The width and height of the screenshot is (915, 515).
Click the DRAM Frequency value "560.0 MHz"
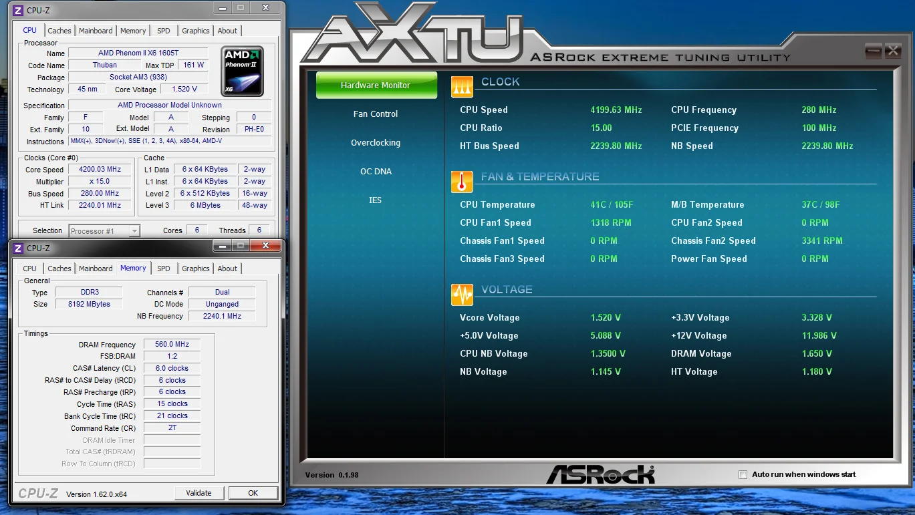(172, 345)
